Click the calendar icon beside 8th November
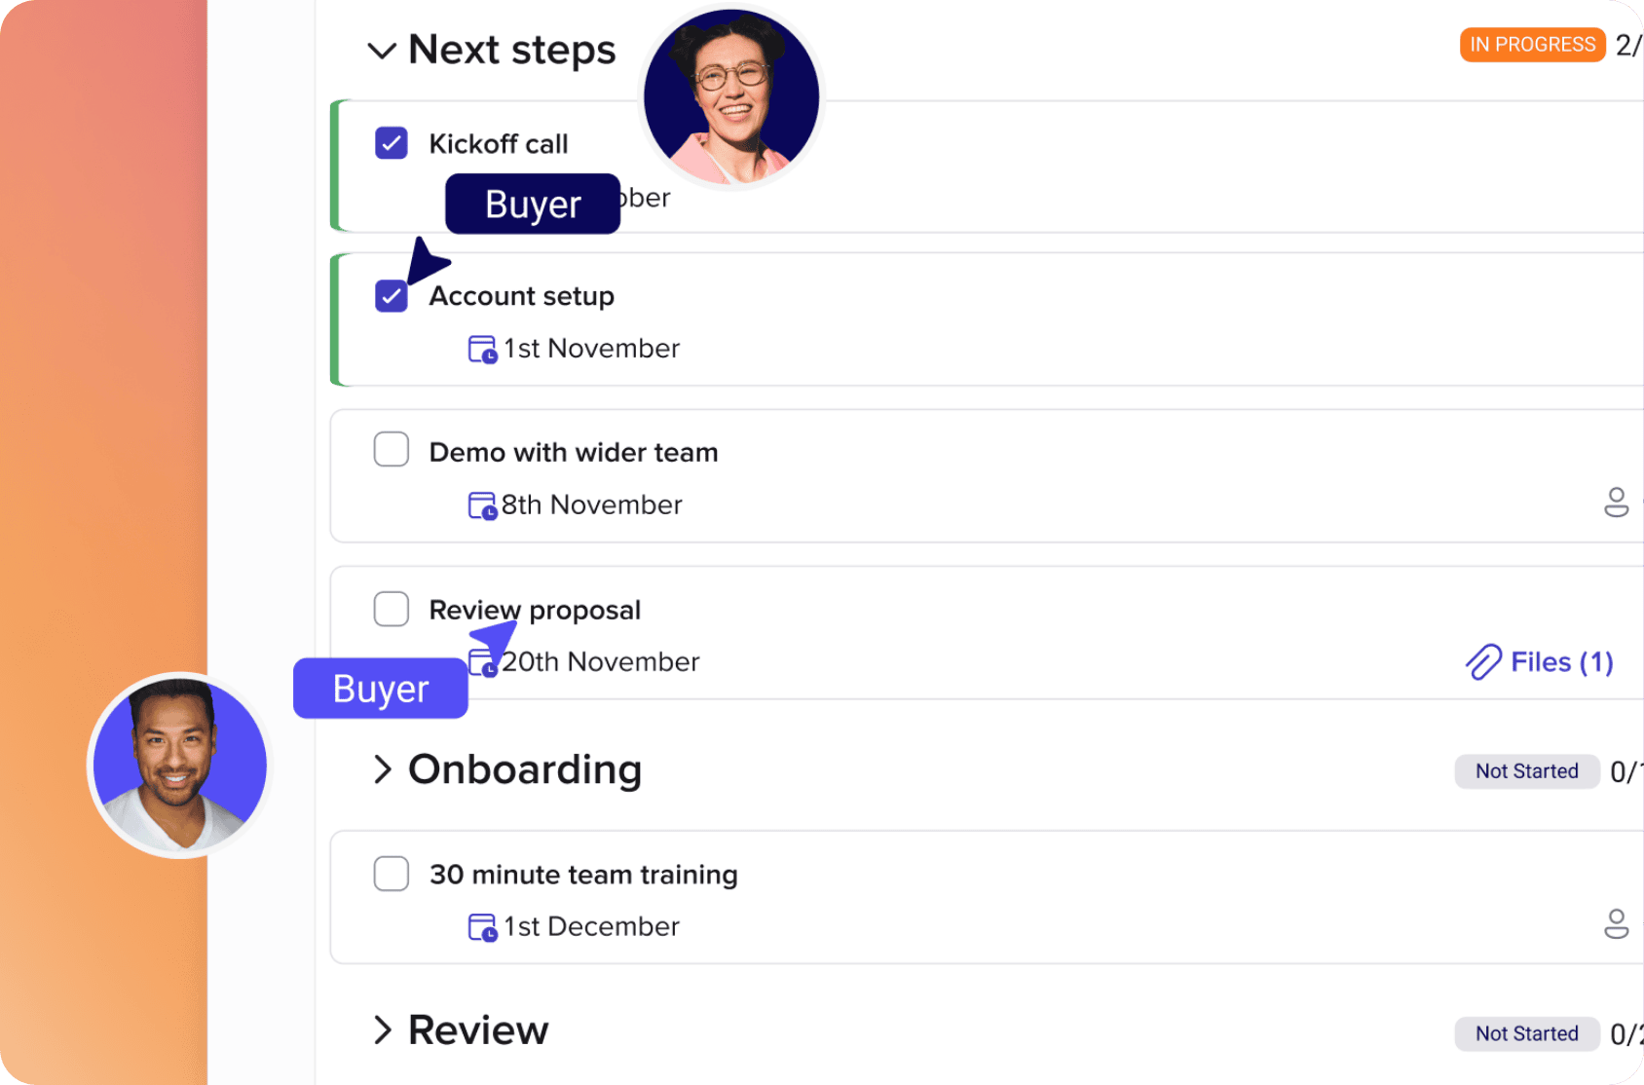Viewport: 1644px width, 1085px height. pyautogui.click(x=482, y=505)
